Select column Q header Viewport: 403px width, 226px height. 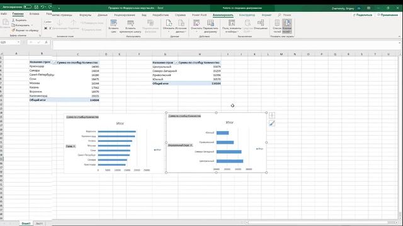click(335, 54)
